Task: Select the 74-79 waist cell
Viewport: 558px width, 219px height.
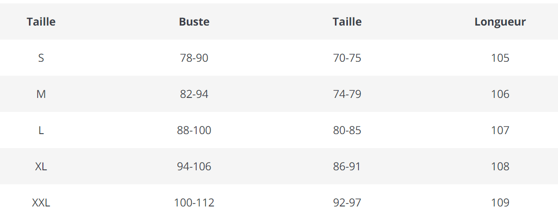Action: (347, 94)
